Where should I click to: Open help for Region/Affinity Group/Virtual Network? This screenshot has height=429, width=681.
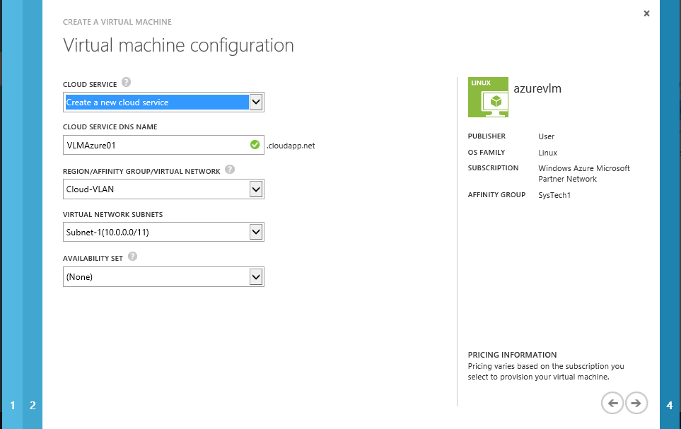[230, 170]
